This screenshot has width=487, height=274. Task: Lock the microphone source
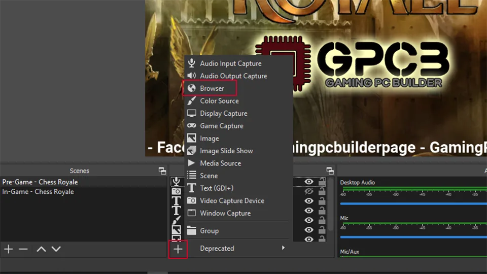[322, 182]
